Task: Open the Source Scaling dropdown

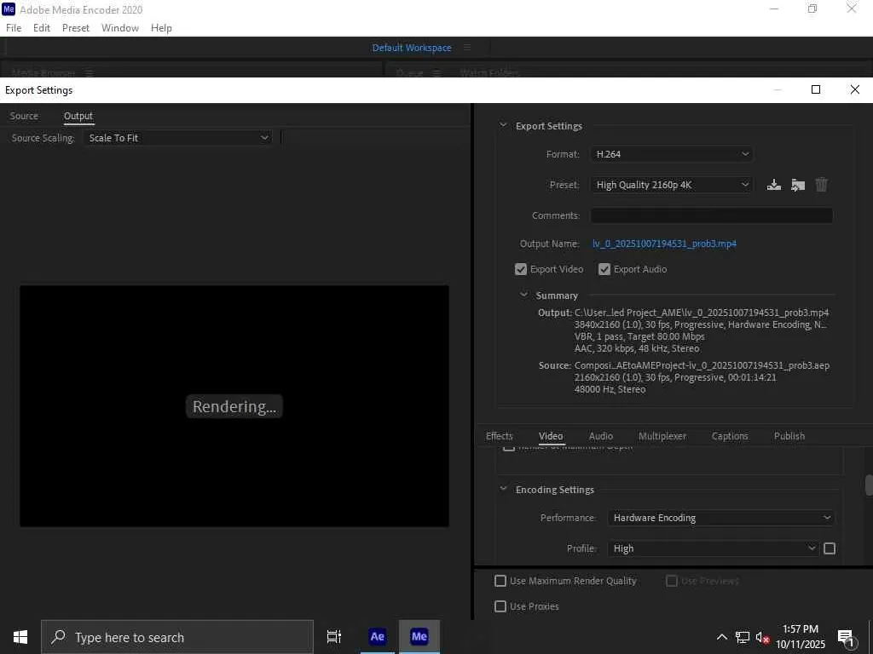Action: [x=178, y=138]
